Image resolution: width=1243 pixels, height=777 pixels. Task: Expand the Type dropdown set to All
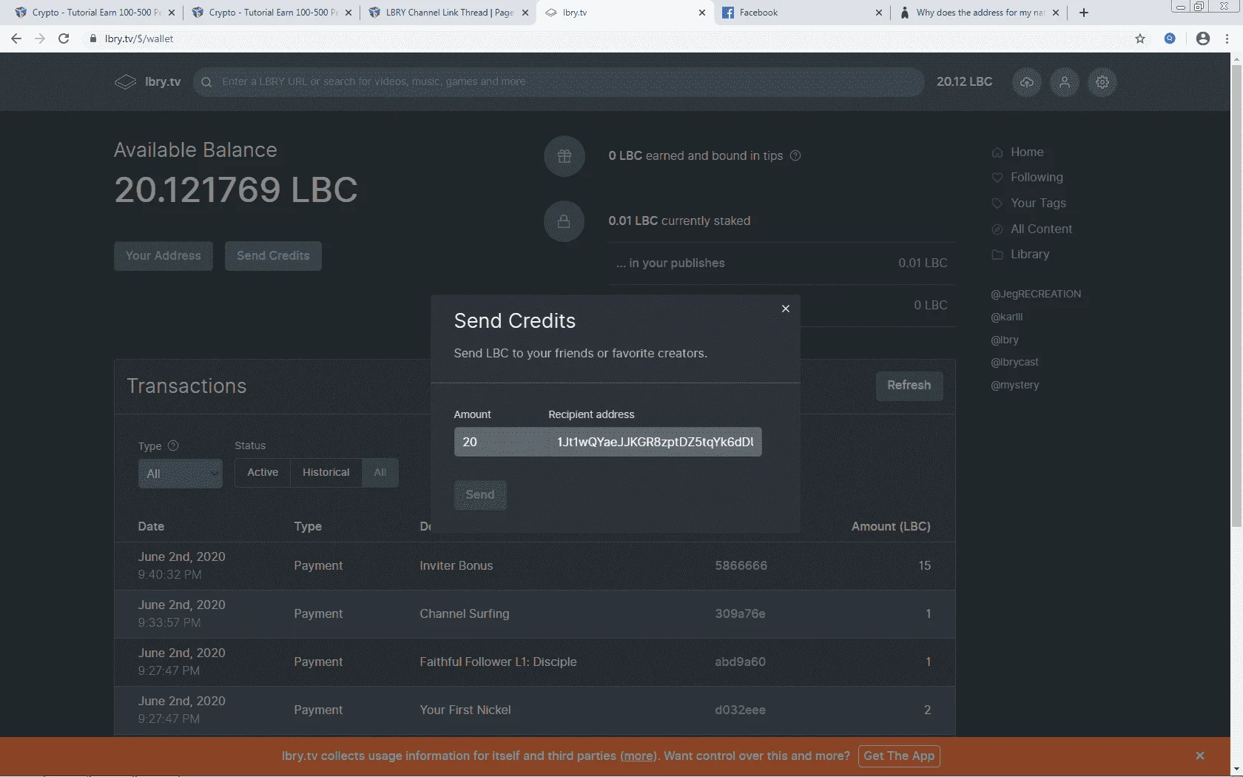click(x=181, y=474)
